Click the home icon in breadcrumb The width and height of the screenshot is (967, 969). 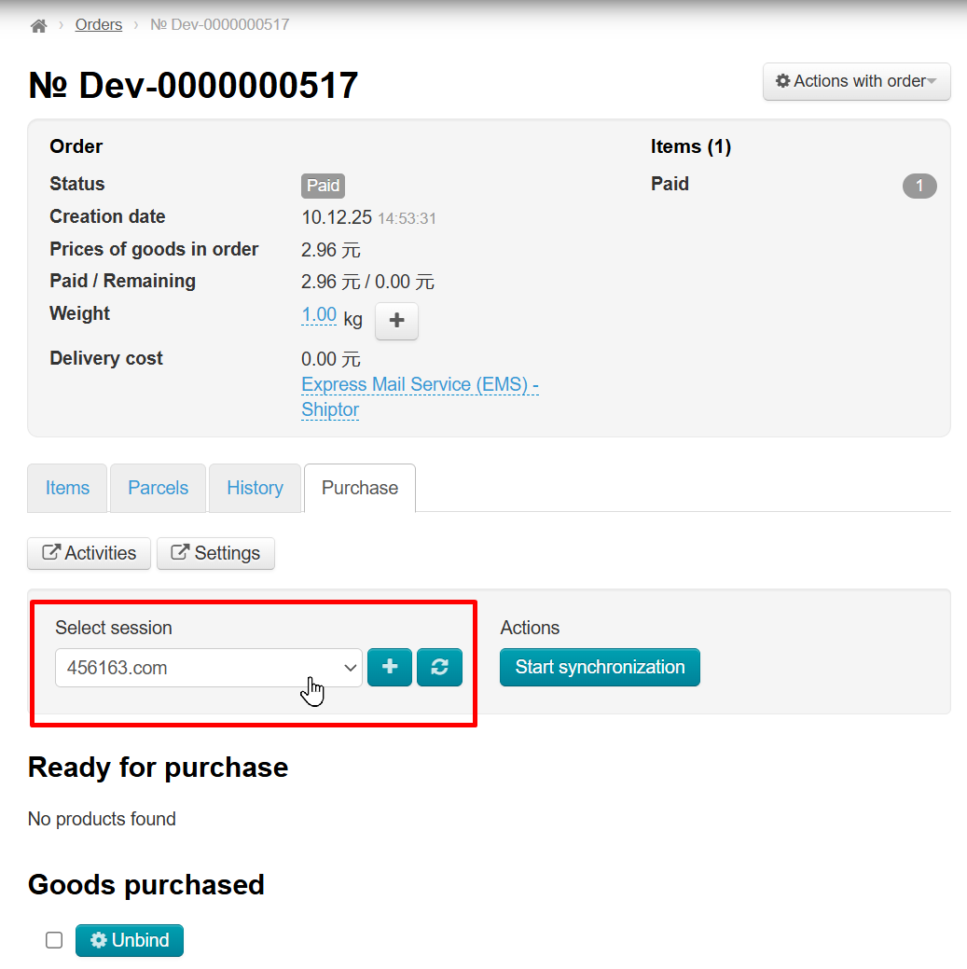coord(38,25)
